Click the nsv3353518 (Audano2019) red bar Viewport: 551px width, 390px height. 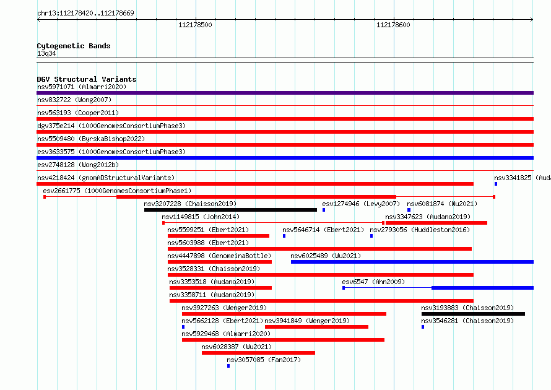220,288
